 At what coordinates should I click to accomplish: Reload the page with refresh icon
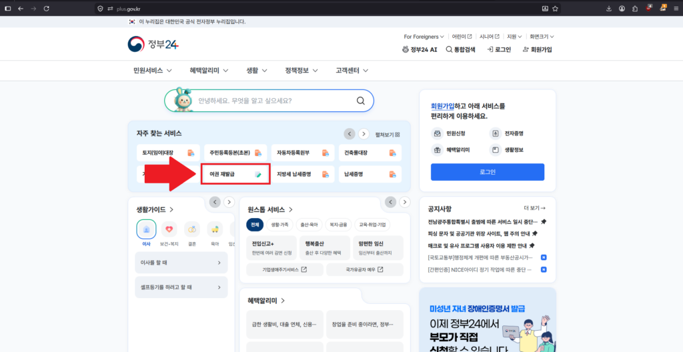[47, 8]
